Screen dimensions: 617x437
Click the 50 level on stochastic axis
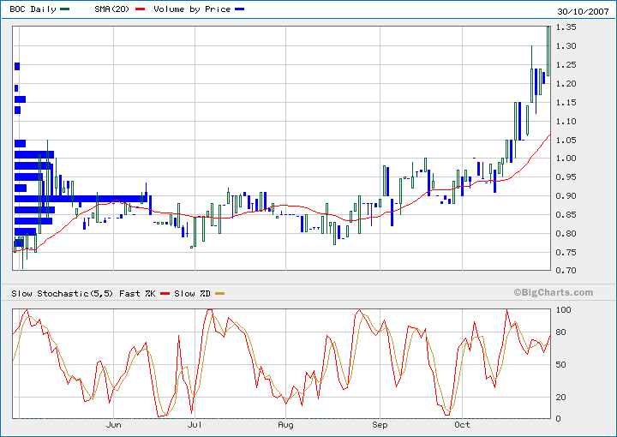point(560,364)
